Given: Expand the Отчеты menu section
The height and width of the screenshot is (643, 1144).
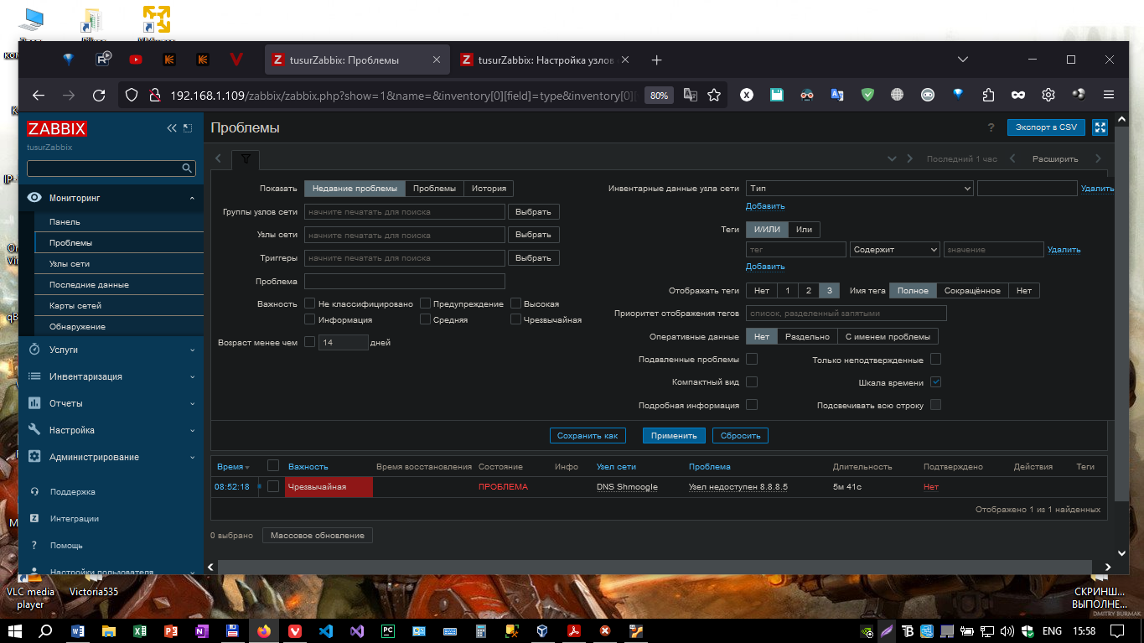Looking at the screenshot, I should [111, 403].
